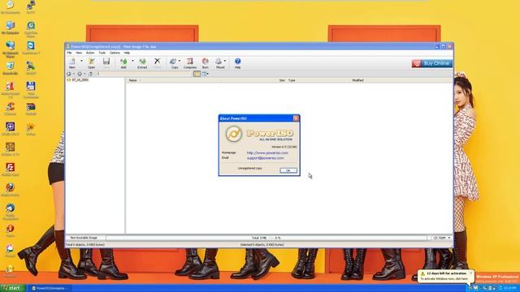Open the www.poweriso.com homepage link
The height and width of the screenshot is (292, 520).
267,153
